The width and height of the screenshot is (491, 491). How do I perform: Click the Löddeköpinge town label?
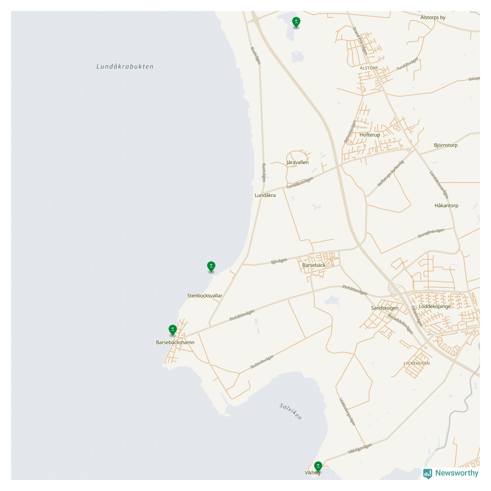435,307
